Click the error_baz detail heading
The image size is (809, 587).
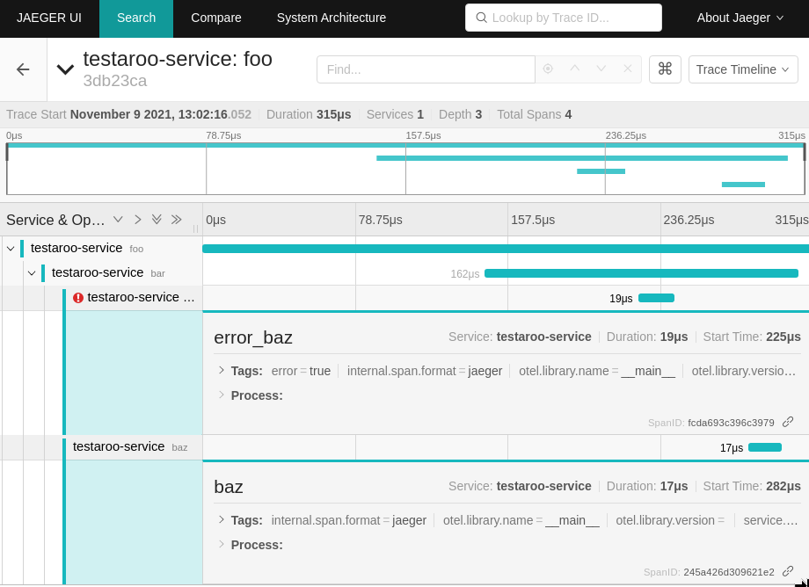tap(253, 337)
